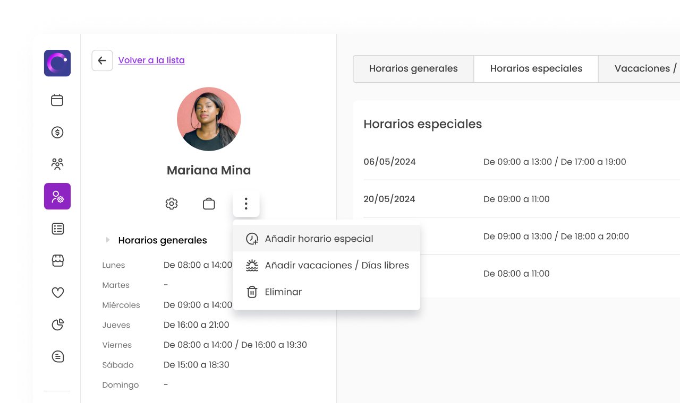Viewport: 680px width, 403px height.
Task: Open the heart loyalty sidebar icon
Action: click(x=57, y=292)
